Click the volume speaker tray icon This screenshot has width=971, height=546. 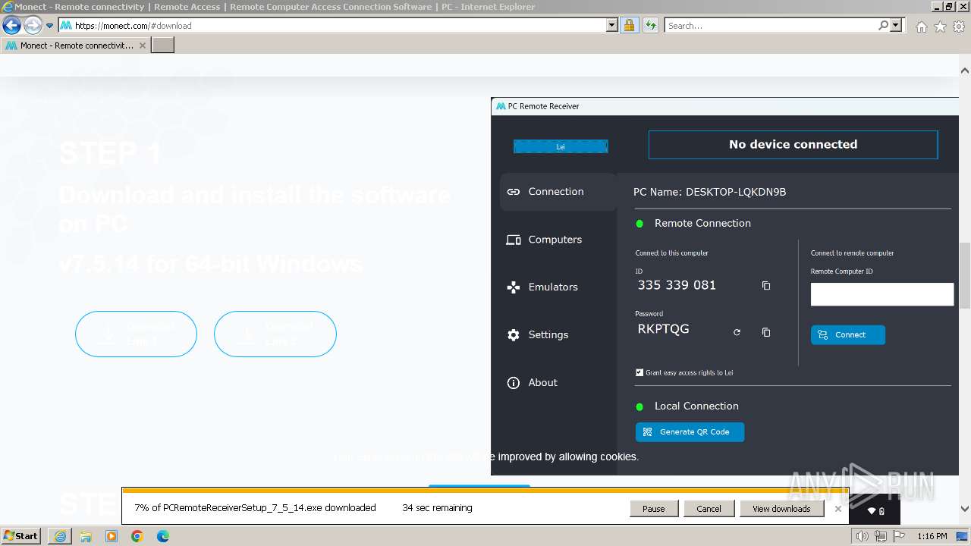pos(862,536)
